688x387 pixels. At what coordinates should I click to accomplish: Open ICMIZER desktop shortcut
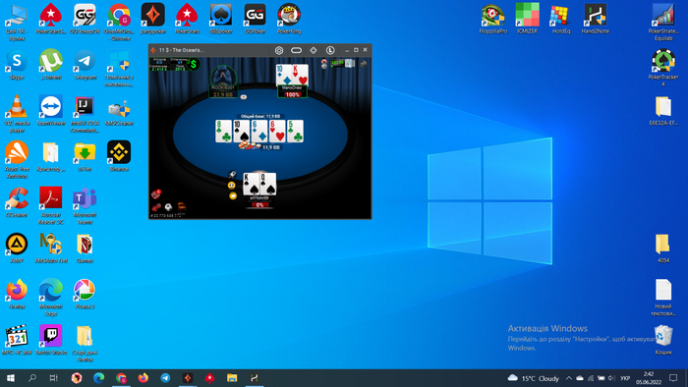(x=528, y=19)
